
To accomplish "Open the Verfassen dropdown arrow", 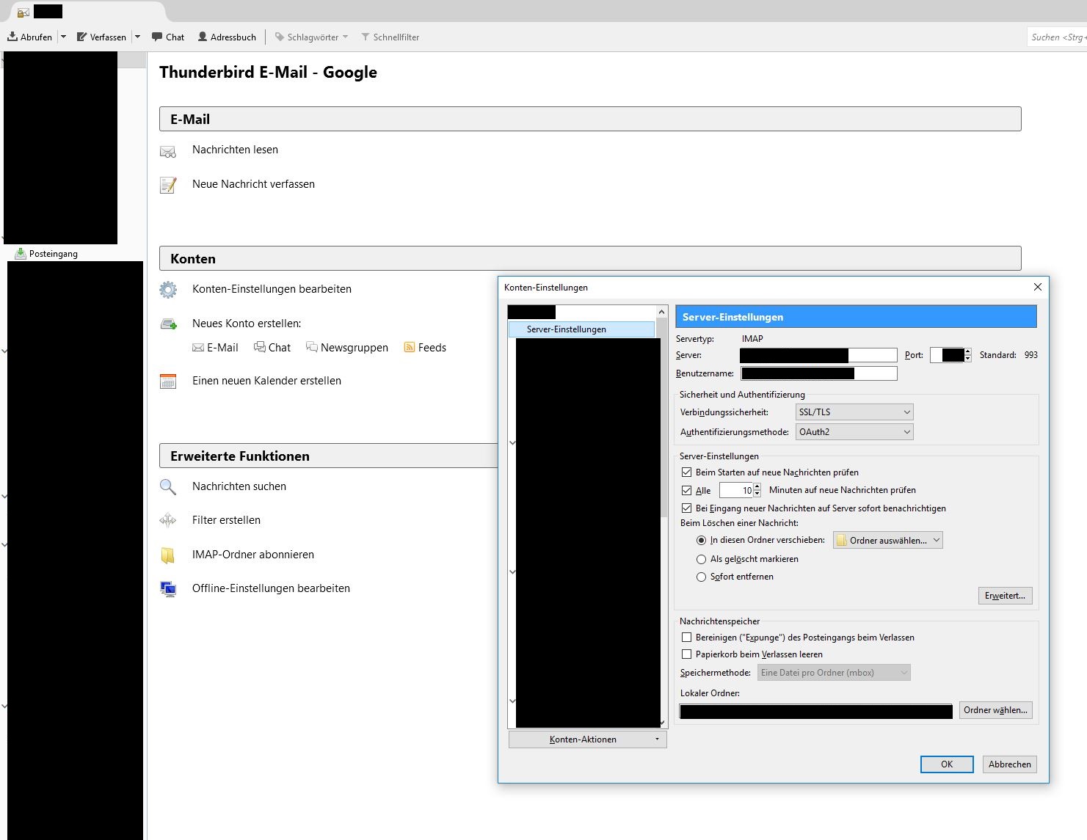I will [137, 37].
